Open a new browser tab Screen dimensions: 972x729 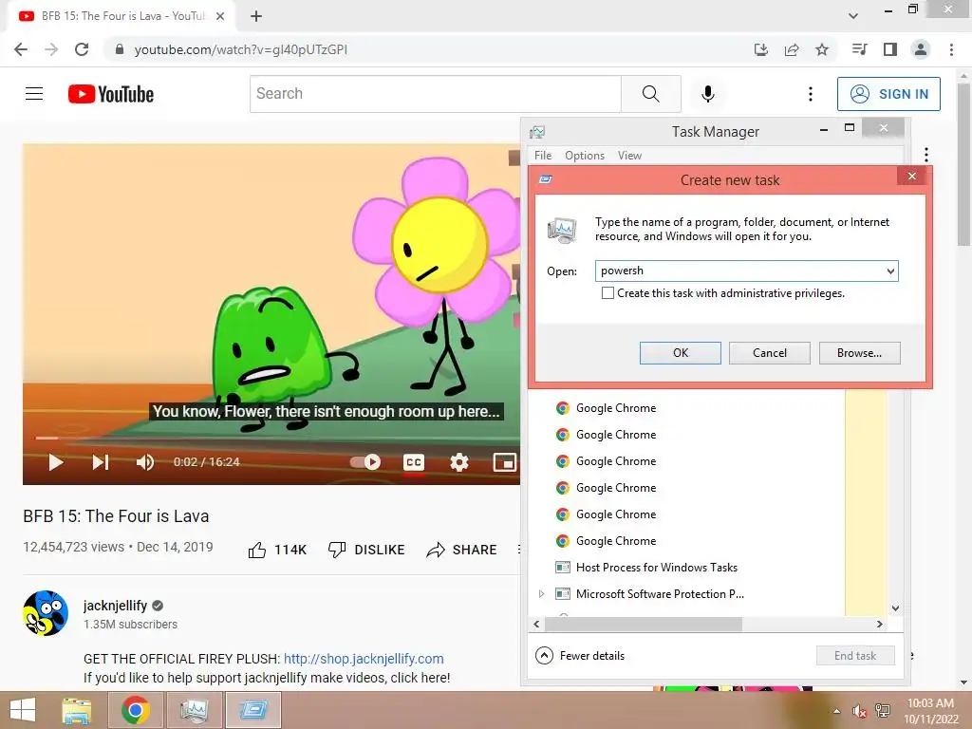coord(256,16)
